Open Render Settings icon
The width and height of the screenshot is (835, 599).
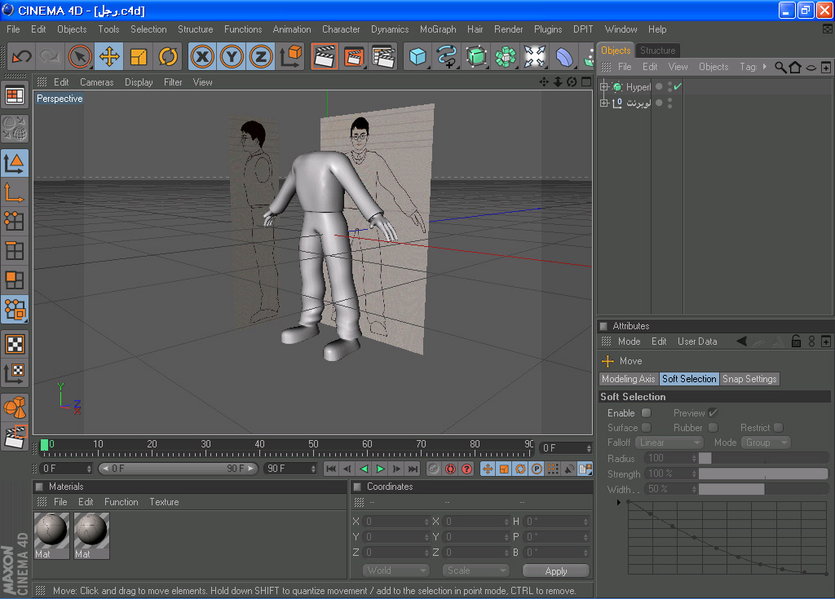[383, 56]
